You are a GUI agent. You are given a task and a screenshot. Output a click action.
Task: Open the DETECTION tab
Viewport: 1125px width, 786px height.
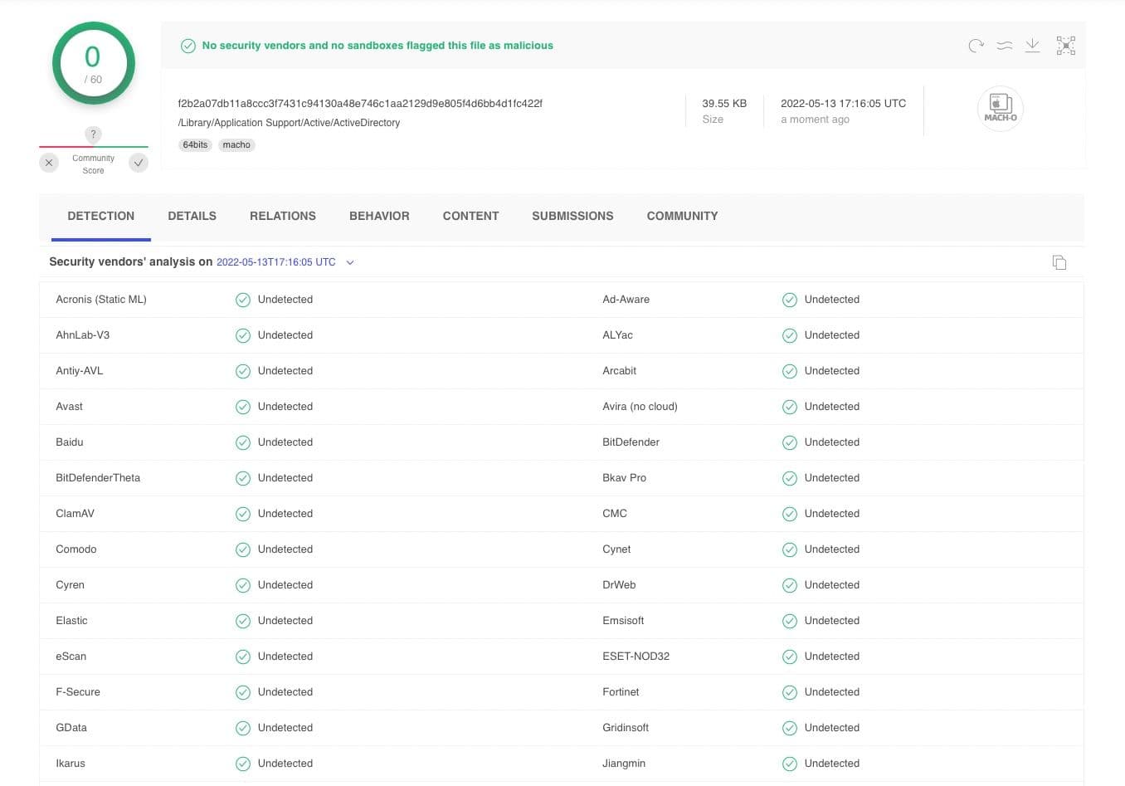[101, 216]
